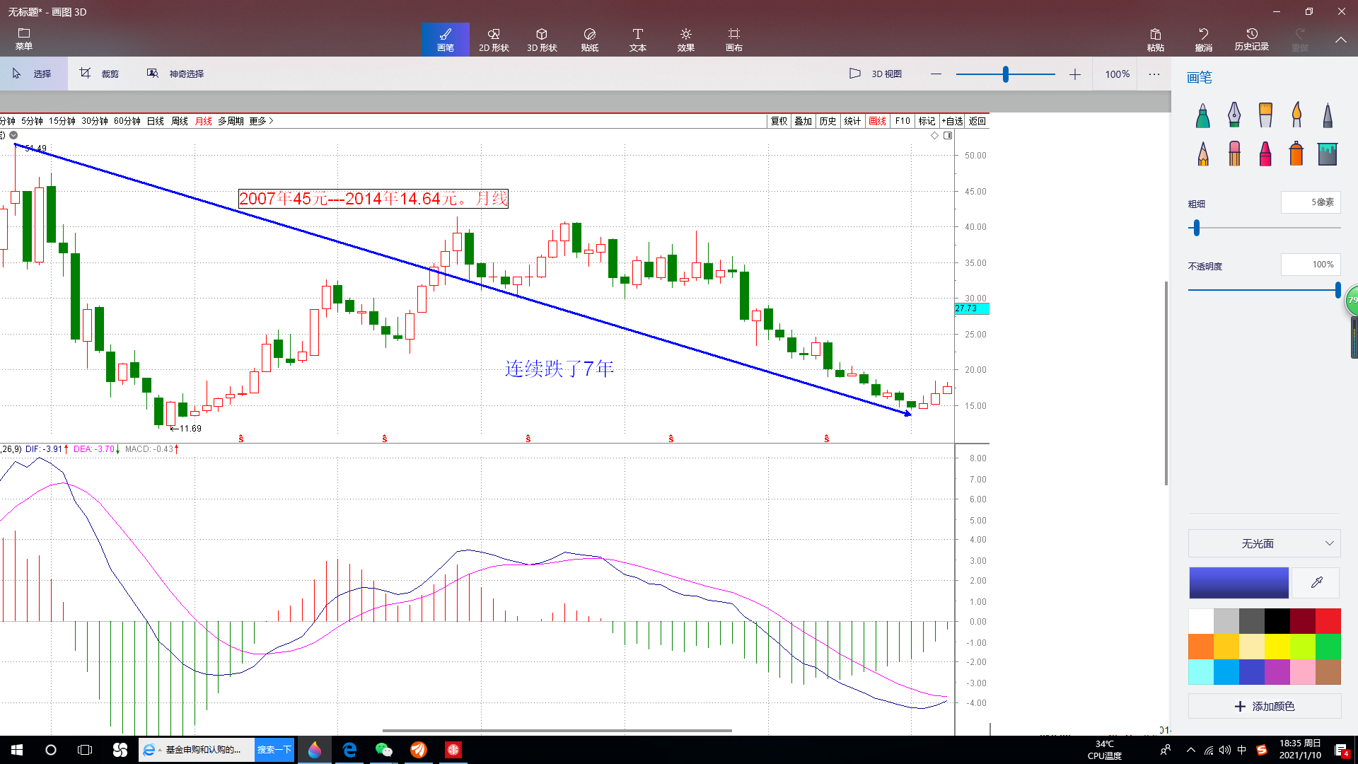Open 历史记录 history panel
Viewport: 1358px width, 764px height.
(x=1251, y=40)
